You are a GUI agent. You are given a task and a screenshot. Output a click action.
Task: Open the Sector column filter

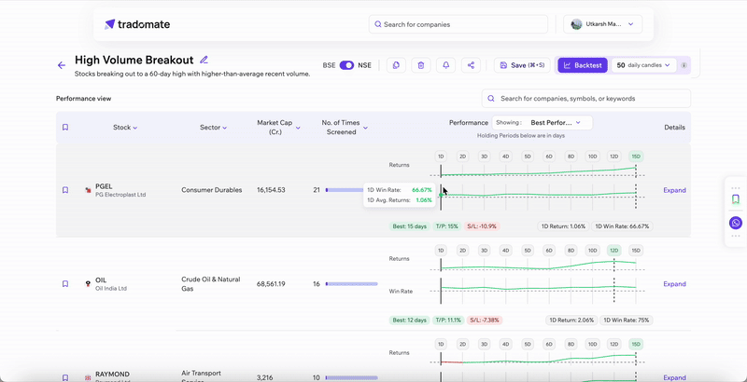click(213, 128)
